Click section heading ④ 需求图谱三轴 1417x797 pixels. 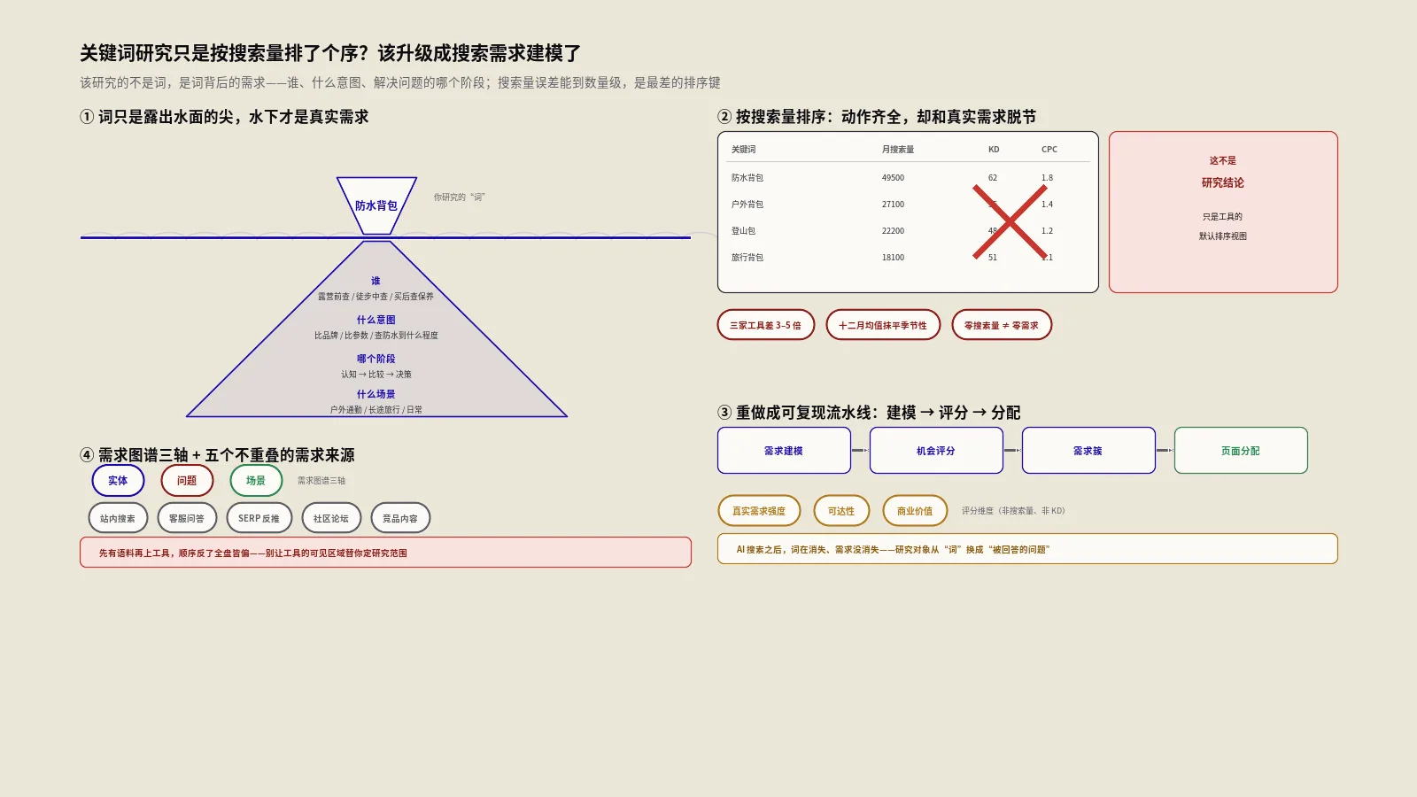(217, 455)
